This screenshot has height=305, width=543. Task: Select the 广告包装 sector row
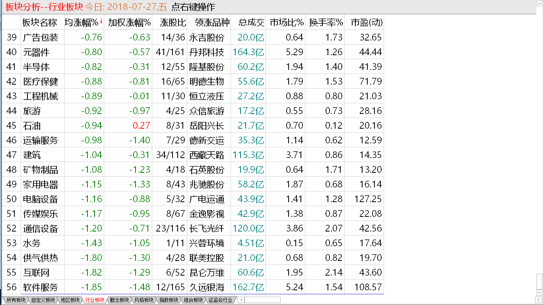tap(192, 37)
